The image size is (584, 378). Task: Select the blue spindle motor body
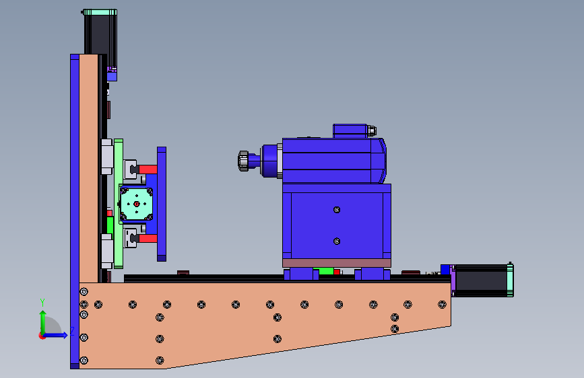tap(333, 161)
